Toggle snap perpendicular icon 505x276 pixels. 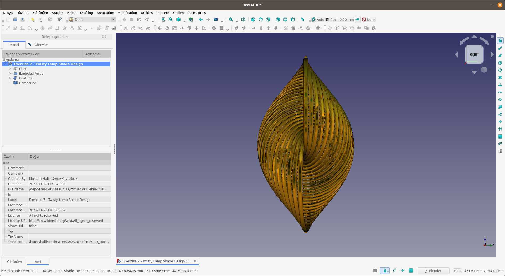pos(500,85)
